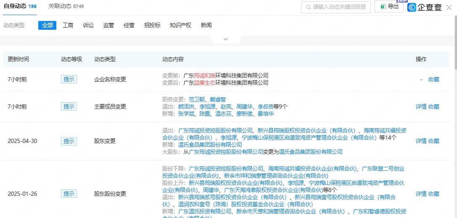
Task: Click 提示 tag in 股东股份变更 row
Action: [x=69, y=194]
